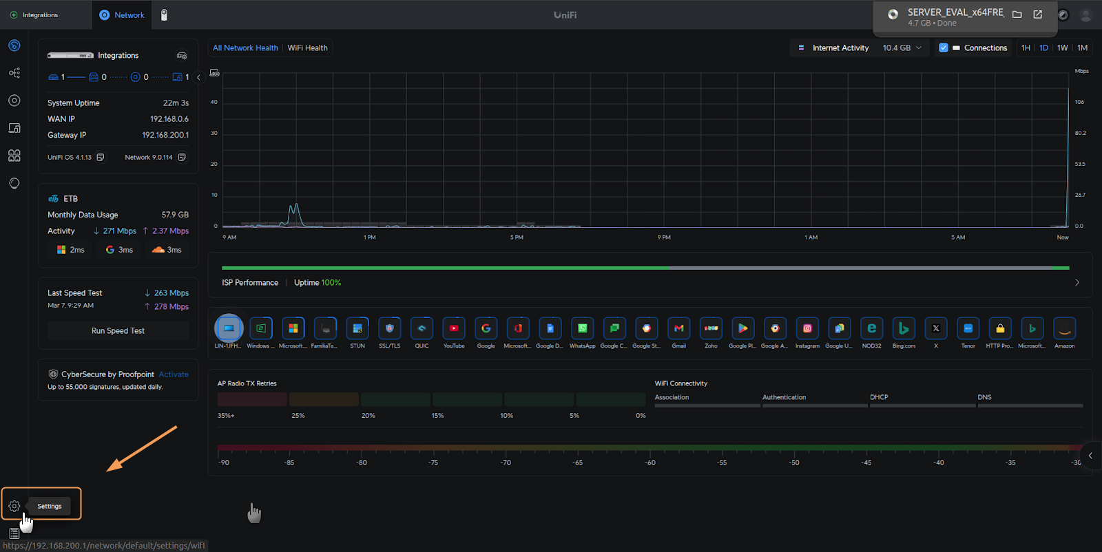
Task: Open UniFi OS 4.1.13 release notes icon
Action: pos(101,158)
